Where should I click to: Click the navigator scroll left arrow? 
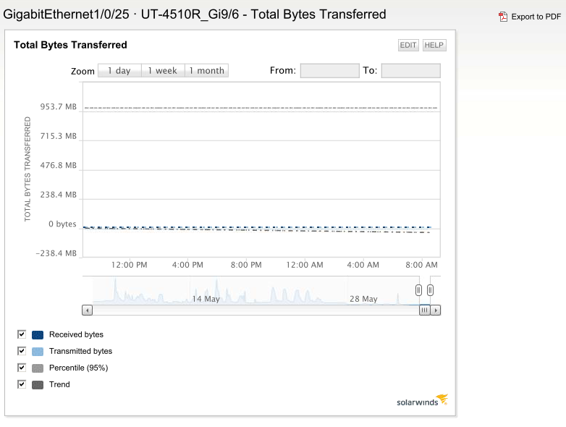[x=87, y=310]
